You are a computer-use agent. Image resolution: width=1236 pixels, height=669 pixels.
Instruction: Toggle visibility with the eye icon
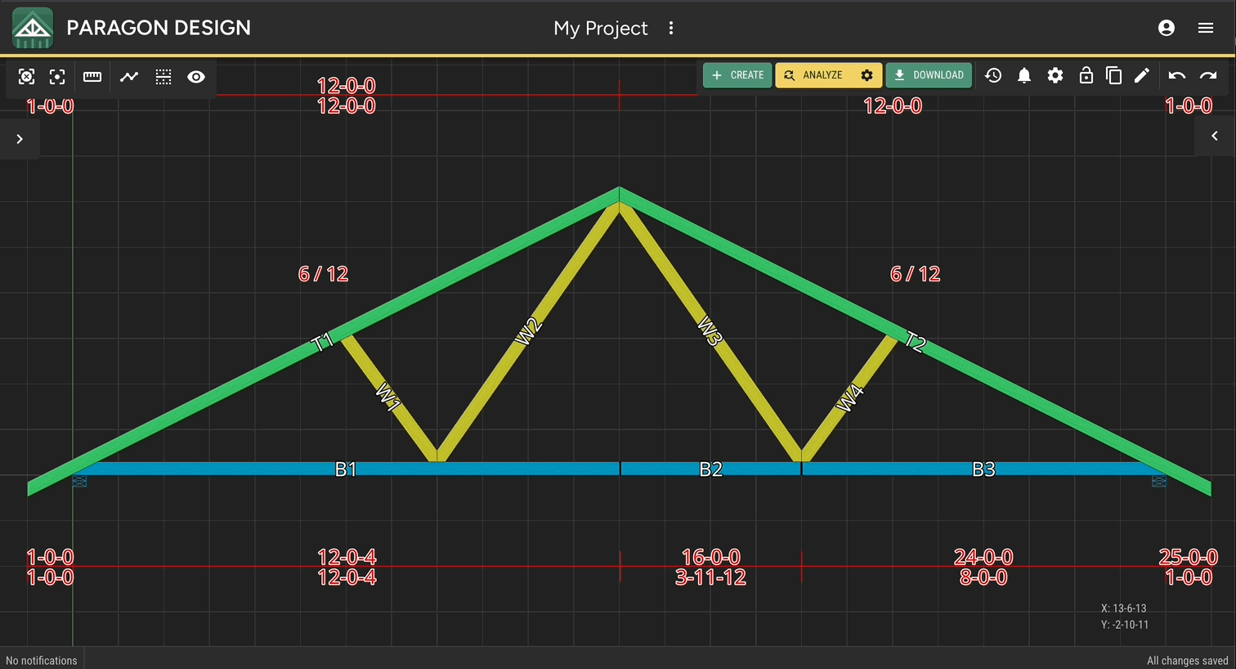(196, 77)
